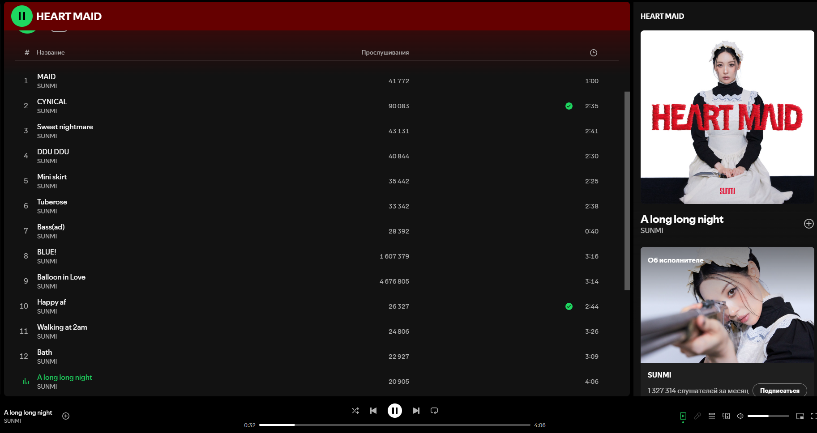Select the track 'Balloon in Love'
Viewport: 817px width, 433px height.
(x=61, y=277)
